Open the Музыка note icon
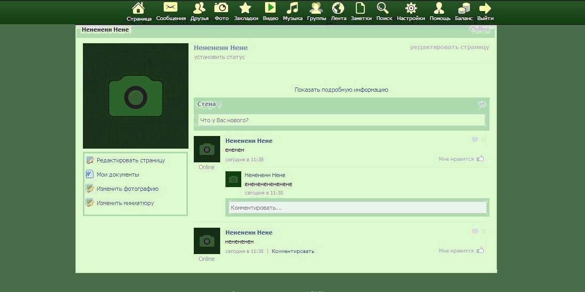This screenshot has height=292, width=585. click(x=292, y=8)
